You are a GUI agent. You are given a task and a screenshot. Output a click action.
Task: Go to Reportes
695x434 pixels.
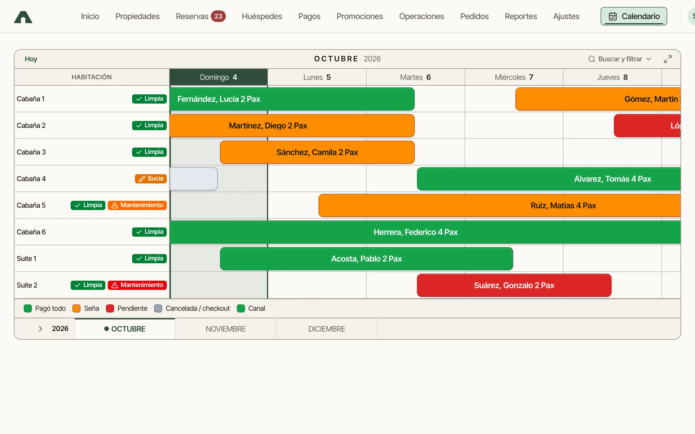pos(521,16)
